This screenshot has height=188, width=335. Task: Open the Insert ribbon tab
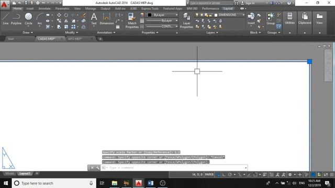[30, 8]
